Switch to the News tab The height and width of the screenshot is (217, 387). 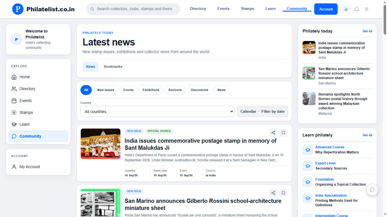tap(91, 67)
